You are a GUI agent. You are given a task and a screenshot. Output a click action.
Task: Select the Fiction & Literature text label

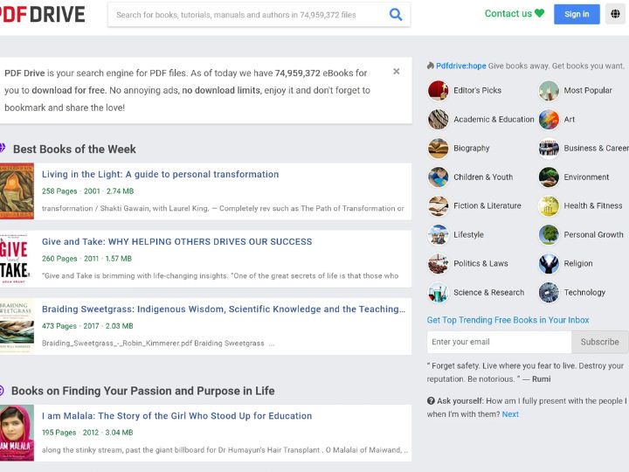pyautogui.click(x=487, y=206)
